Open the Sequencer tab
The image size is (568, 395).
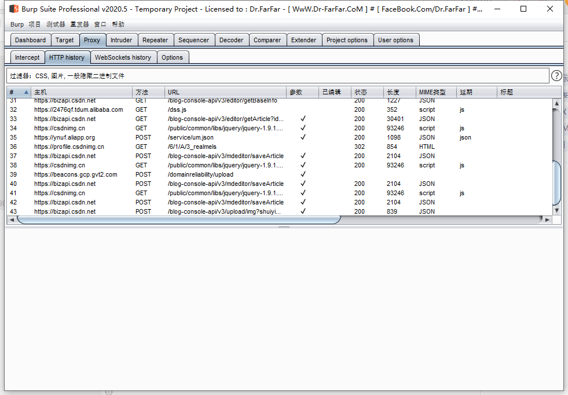coord(194,40)
